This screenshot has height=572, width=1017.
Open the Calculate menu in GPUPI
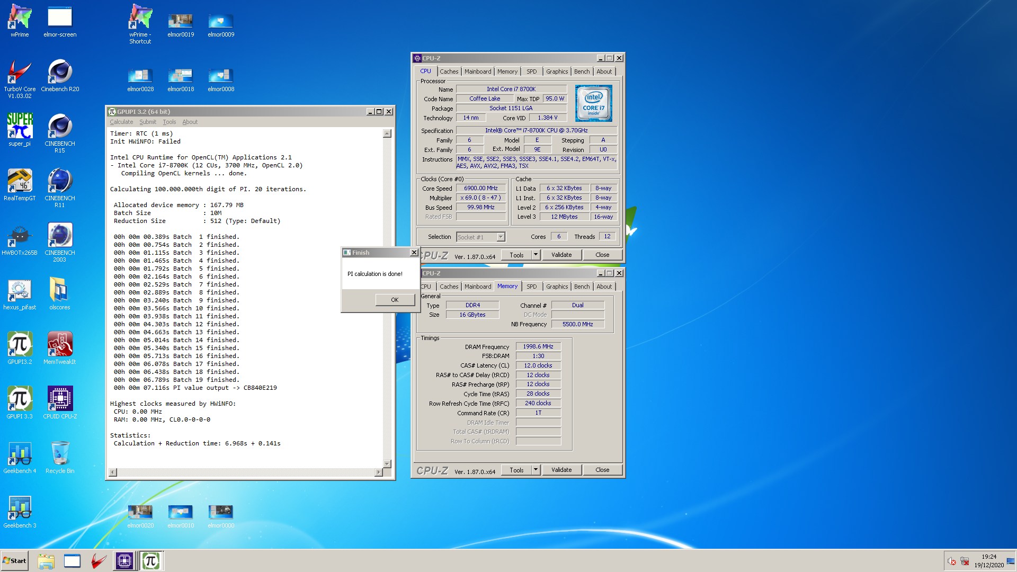[121, 122]
